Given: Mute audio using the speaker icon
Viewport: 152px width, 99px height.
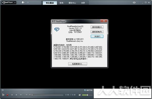Looking at the screenshot, I should coord(80,95).
